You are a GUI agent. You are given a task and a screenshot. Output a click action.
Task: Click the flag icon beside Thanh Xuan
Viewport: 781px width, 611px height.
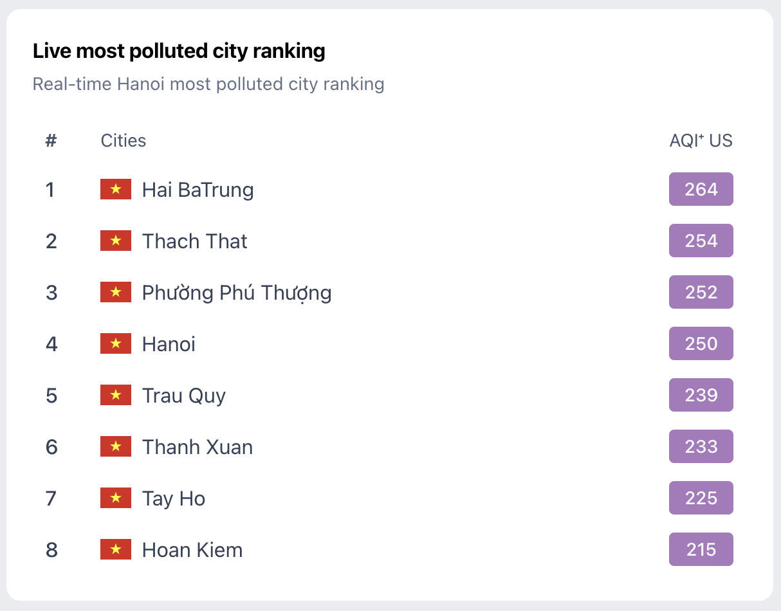tap(116, 446)
